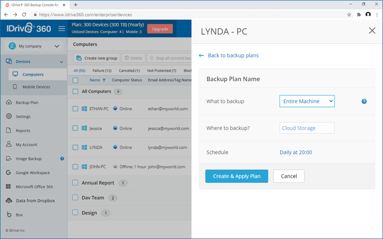Show the Canceled (1) filter tab
The image size is (383, 239).
tap(129, 70)
